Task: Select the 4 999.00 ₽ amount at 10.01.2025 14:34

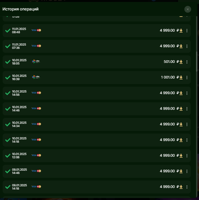Action: (167, 124)
